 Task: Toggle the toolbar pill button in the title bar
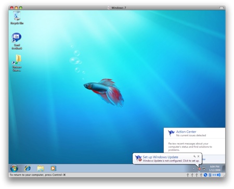[x=222, y=8]
